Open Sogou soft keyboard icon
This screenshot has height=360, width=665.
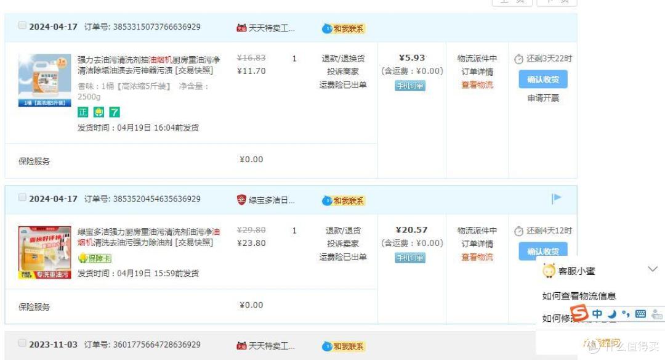[x=640, y=314]
